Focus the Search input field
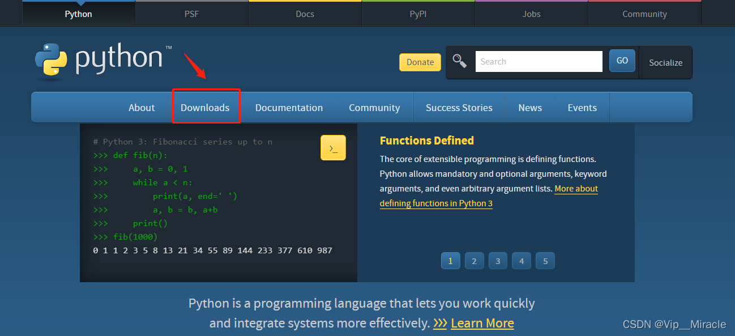735x336 pixels. (x=539, y=61)
